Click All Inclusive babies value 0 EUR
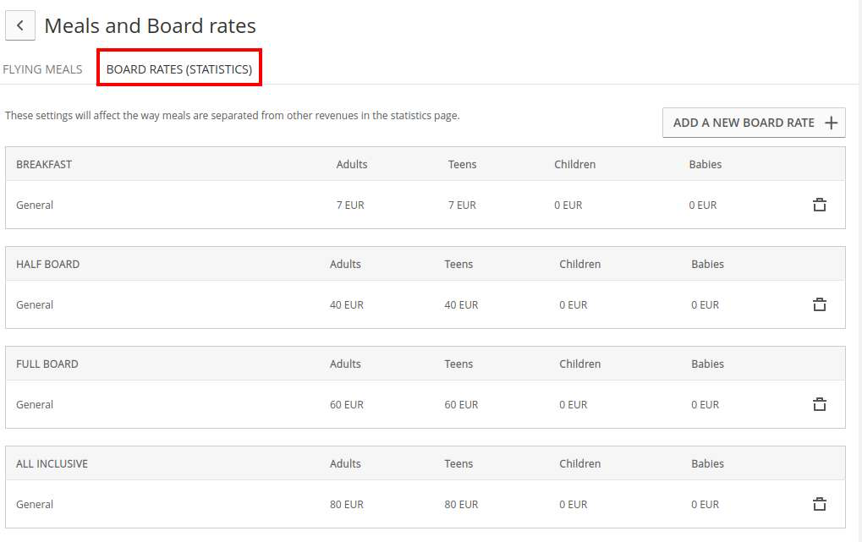The image size is (862, 542). (x=705, y=504)
